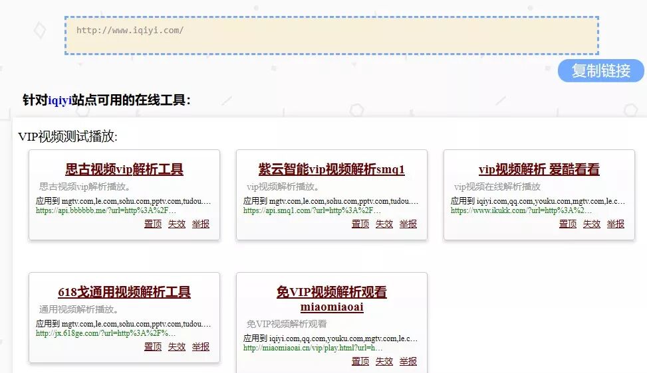
Task: Click description vip视频在线解析播放
Action: pyautogui.click(x=497, y=186)
